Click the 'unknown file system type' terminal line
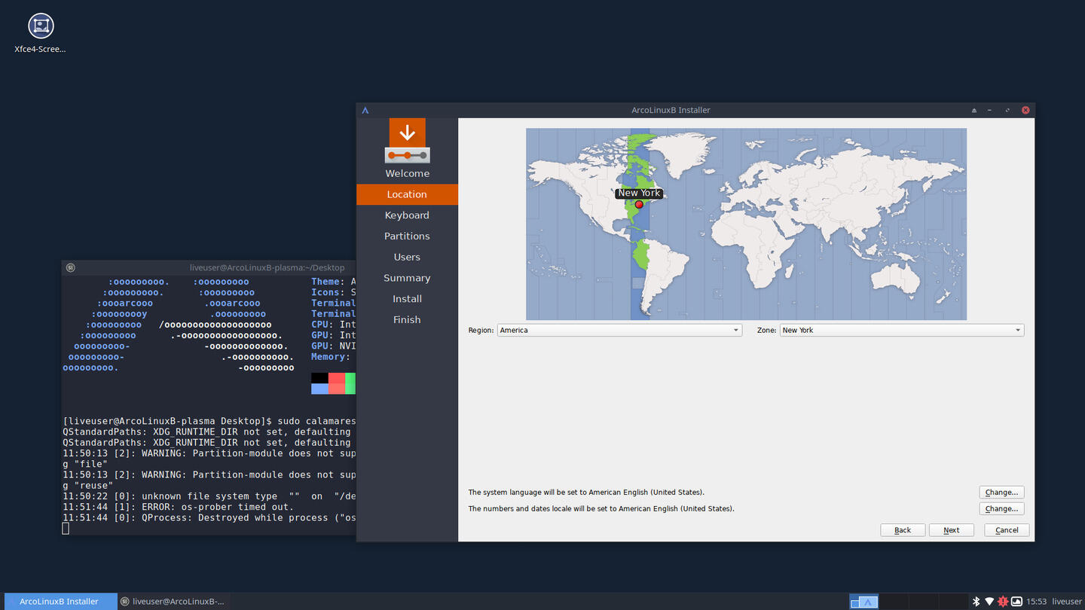Image resolution: width=1085 pixels, height=610 pixels. [x=209, y=496]
